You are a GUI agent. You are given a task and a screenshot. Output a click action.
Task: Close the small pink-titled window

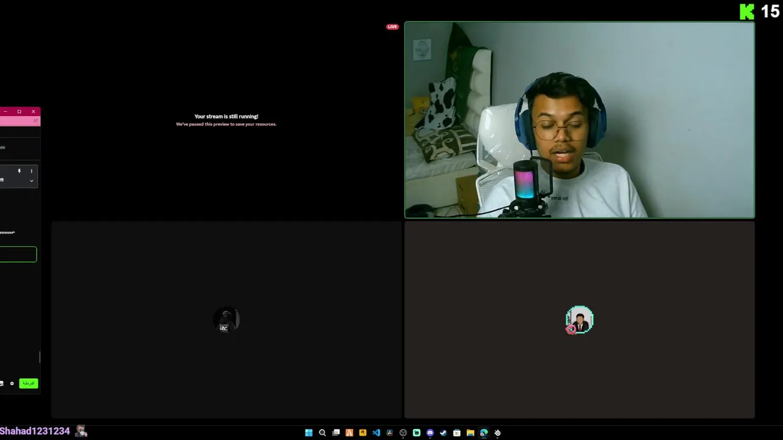[x=33, y=111]
